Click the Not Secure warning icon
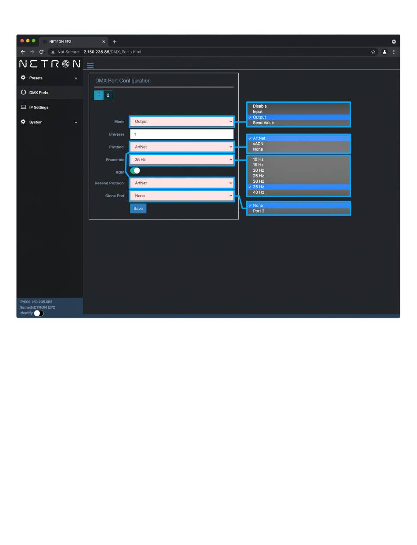Viewport: 417px width, 545px height. (x=53, y=52)
